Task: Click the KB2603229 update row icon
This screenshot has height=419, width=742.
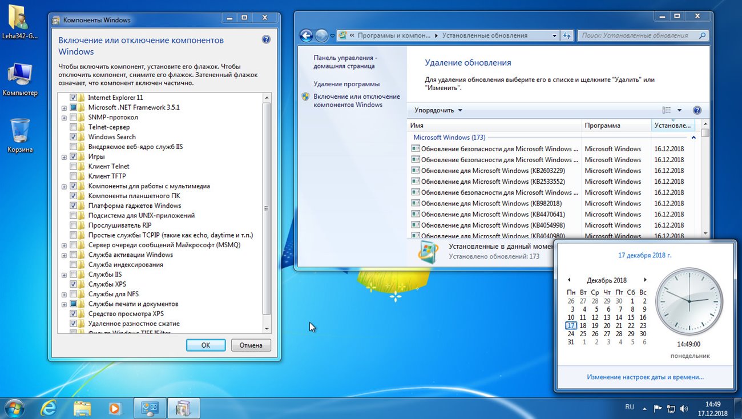Action: click(x=416, y=171)
